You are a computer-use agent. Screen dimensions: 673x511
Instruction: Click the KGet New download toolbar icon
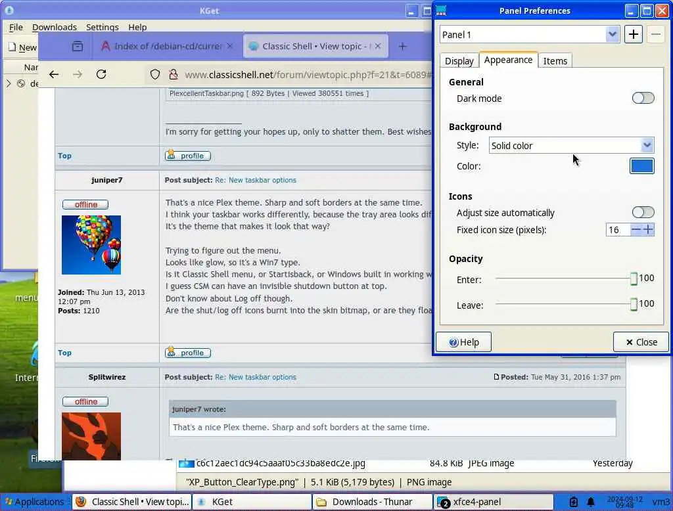coord(22,47)
